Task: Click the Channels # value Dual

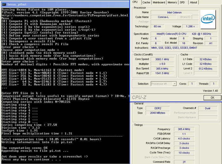Action: tap(207, 108)
